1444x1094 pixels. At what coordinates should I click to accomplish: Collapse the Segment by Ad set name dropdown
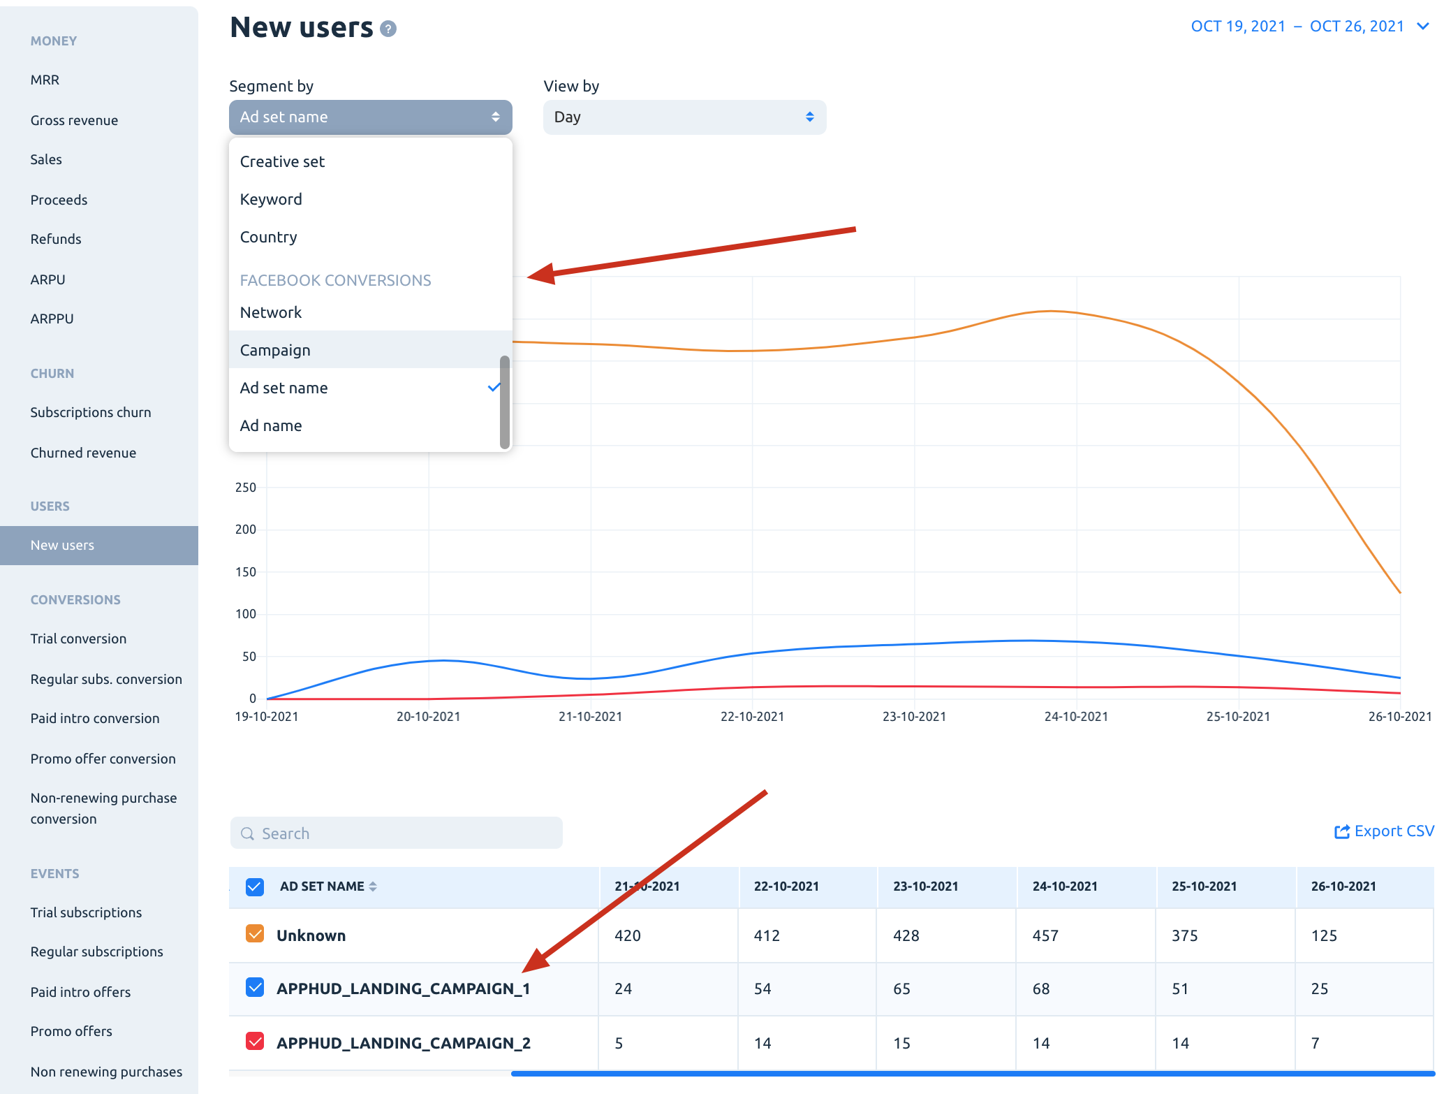[370, 117]
